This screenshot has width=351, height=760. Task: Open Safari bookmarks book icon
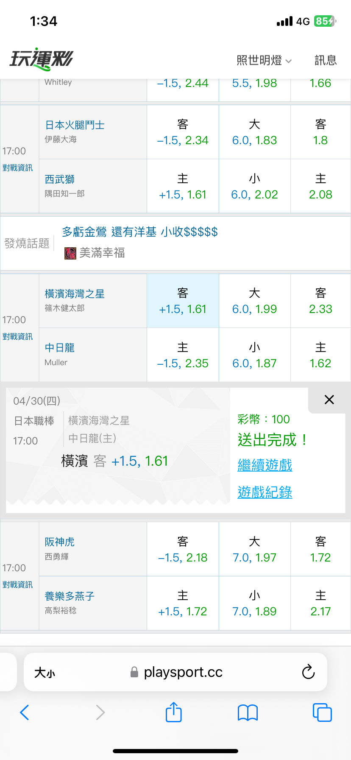tap(248, 712)
